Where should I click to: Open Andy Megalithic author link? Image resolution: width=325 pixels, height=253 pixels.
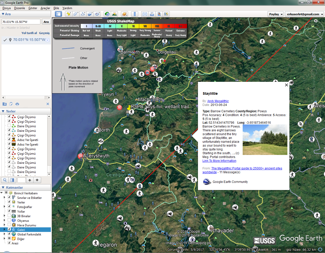coord(218,101)
